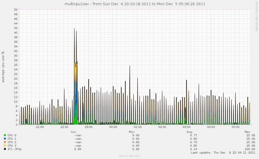
Task: Click the 05:00 time axis label
Action: point(236,127)
